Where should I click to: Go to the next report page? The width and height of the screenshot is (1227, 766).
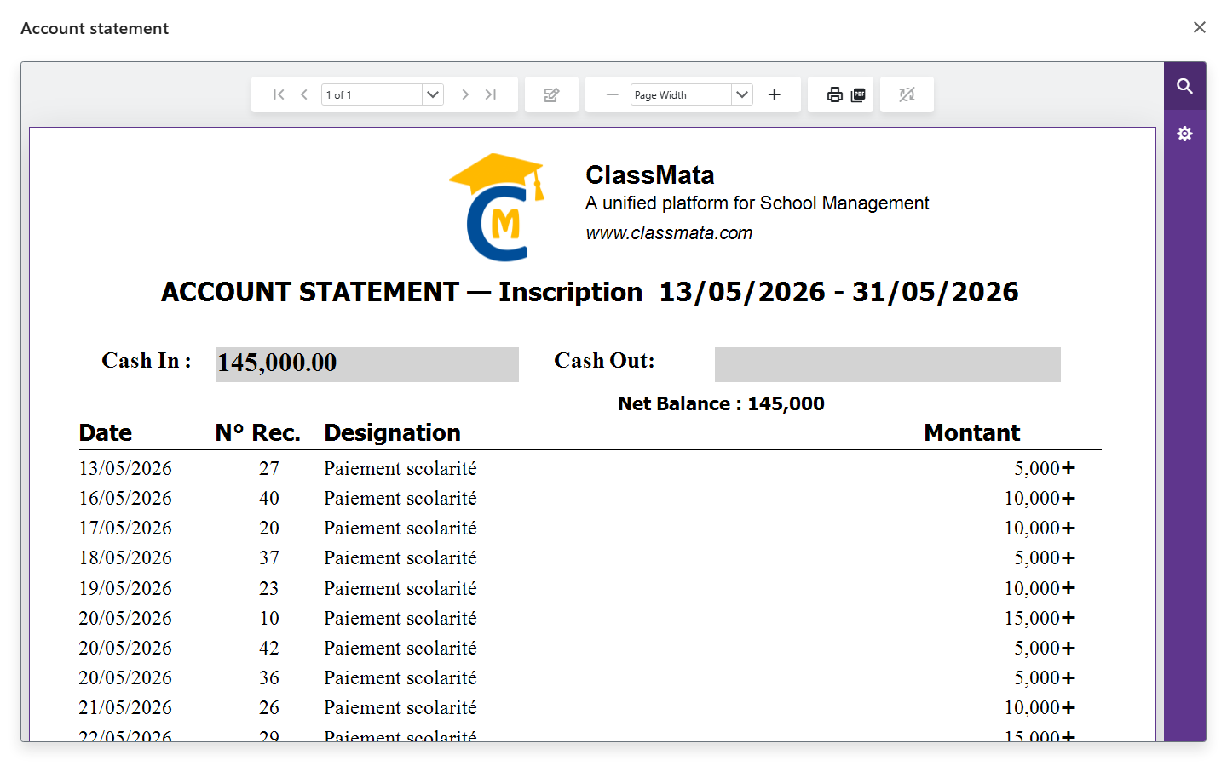pos(465,94)
